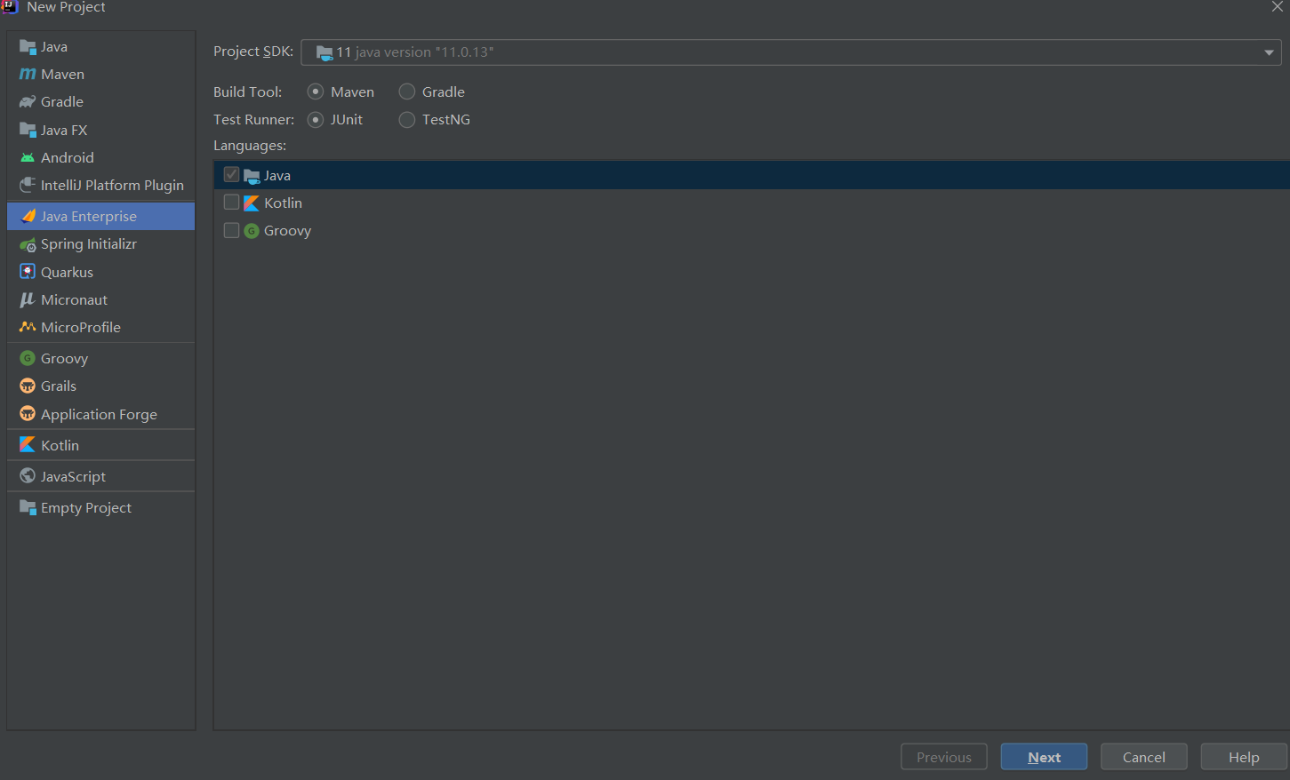Close the New Project dialog

tap(1277, 7)
